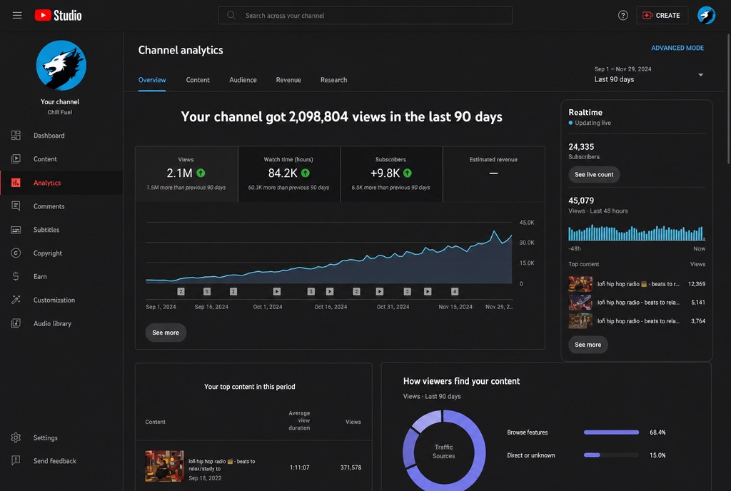Click the 45,079 views figure

click(x=581, y=201)
